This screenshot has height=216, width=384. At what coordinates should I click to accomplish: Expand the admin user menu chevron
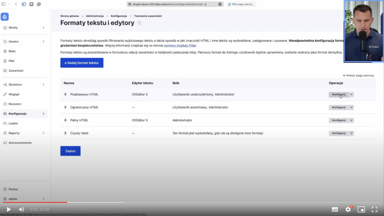[43, 199]
